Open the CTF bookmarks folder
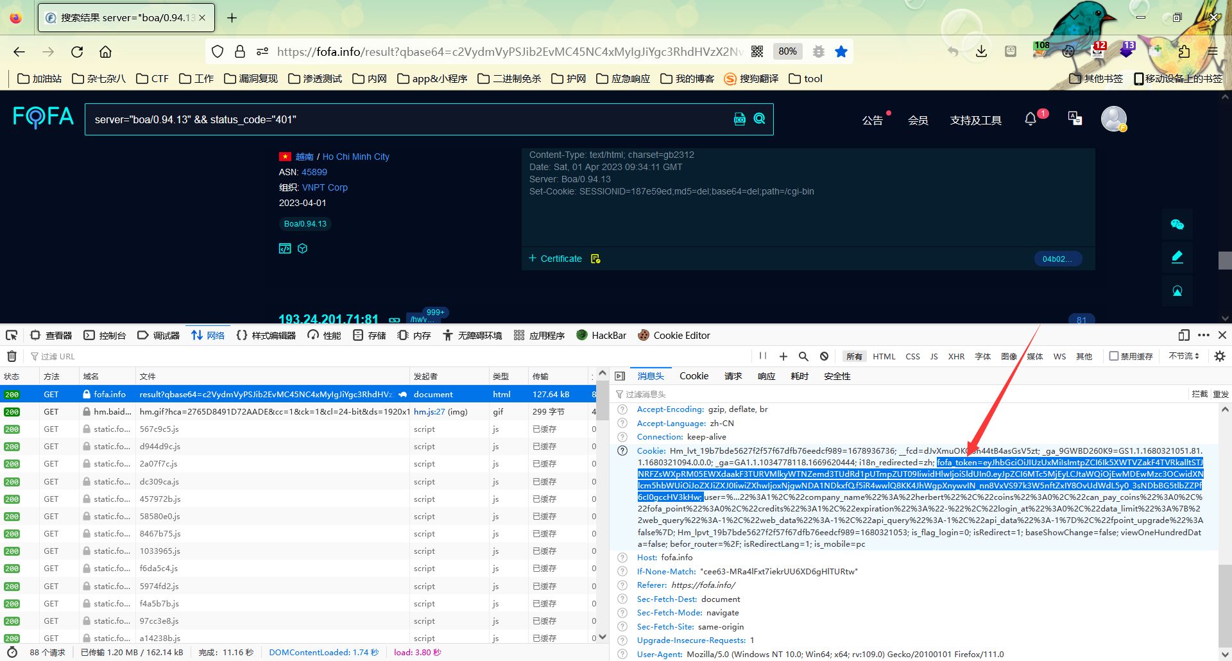The height and width of the screenshot is (661, 1232). pos(152,78)
